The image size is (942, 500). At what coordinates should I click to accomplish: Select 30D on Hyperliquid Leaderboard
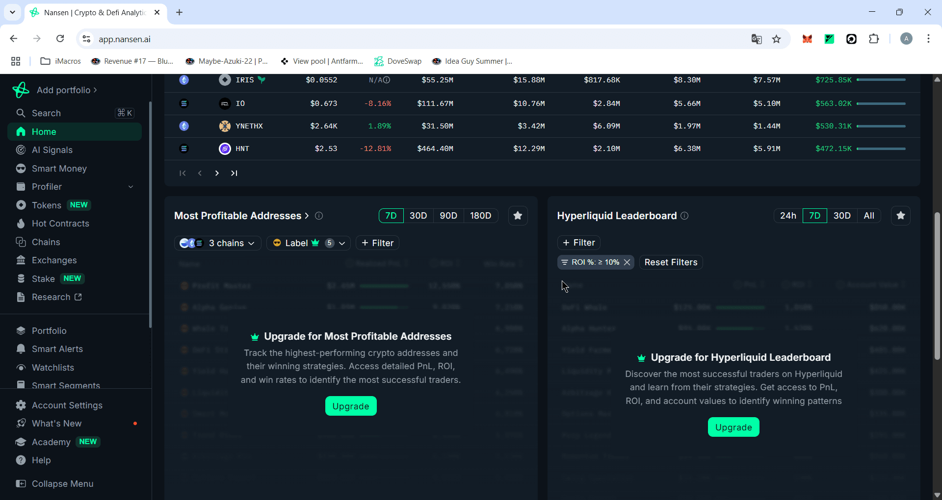tap(842, 216)
